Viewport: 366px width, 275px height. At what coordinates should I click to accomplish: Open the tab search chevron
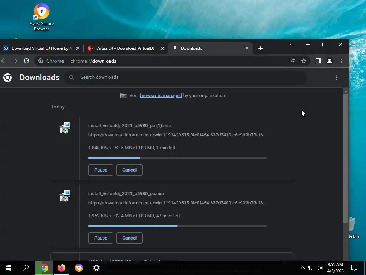pyautogui.click(x=291, y=44)
